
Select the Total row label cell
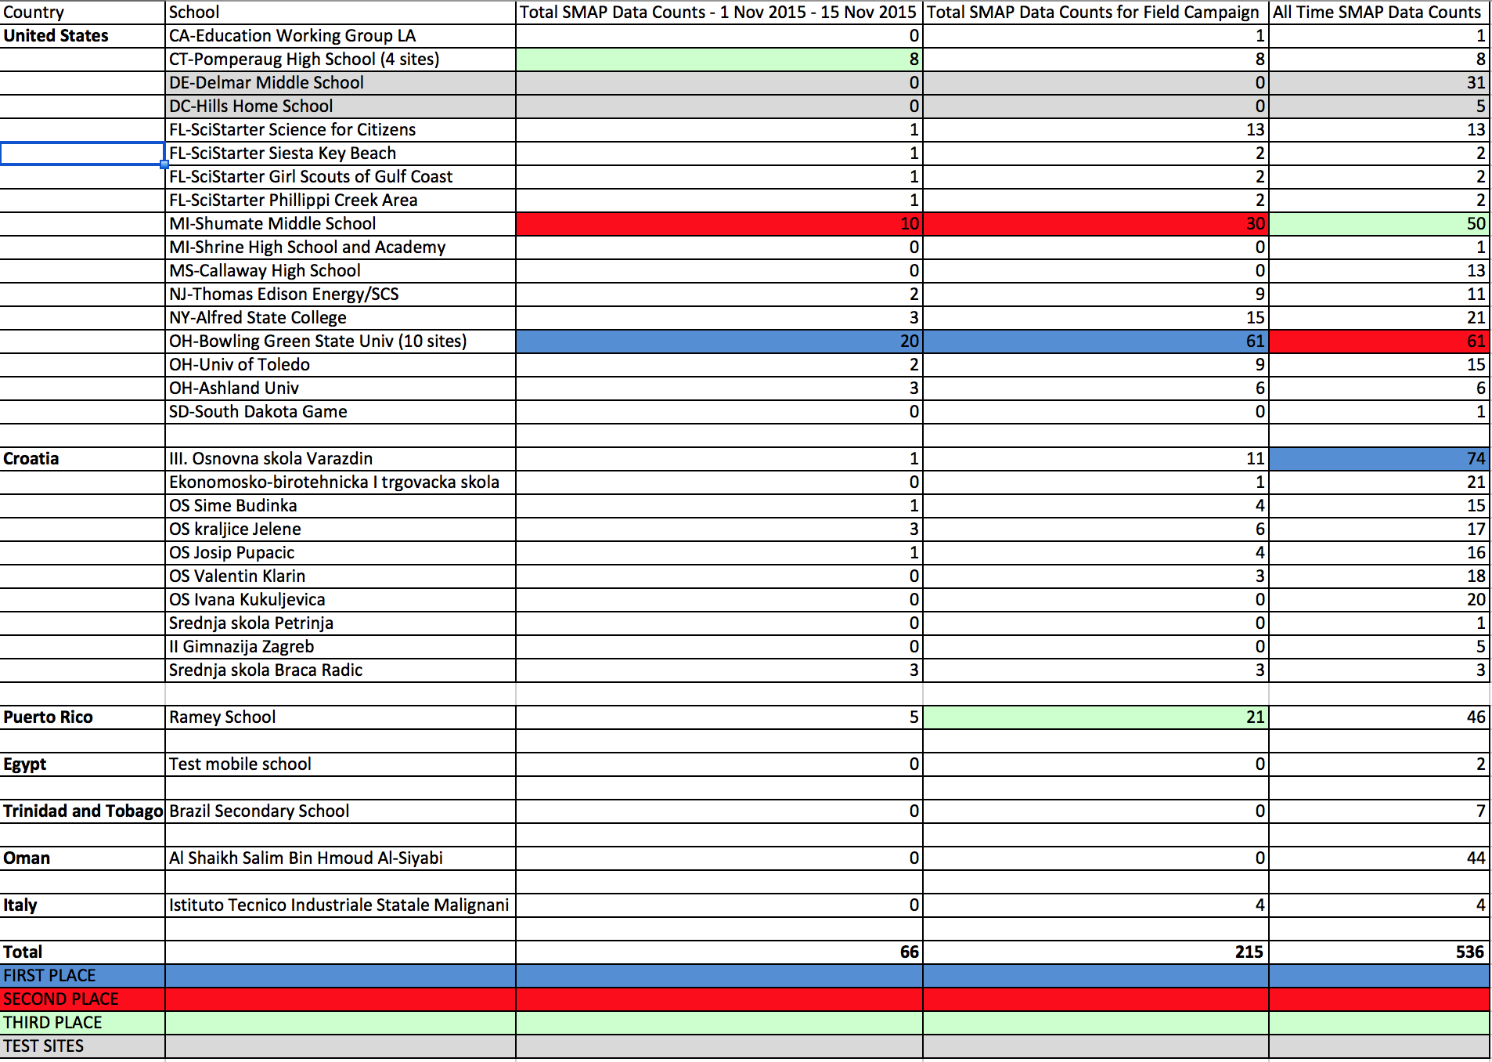click(82, 952)
